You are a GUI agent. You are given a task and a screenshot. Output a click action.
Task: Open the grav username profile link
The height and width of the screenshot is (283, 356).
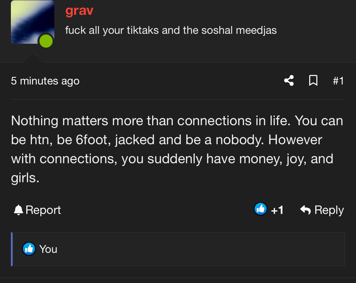[x=79, y=11]
